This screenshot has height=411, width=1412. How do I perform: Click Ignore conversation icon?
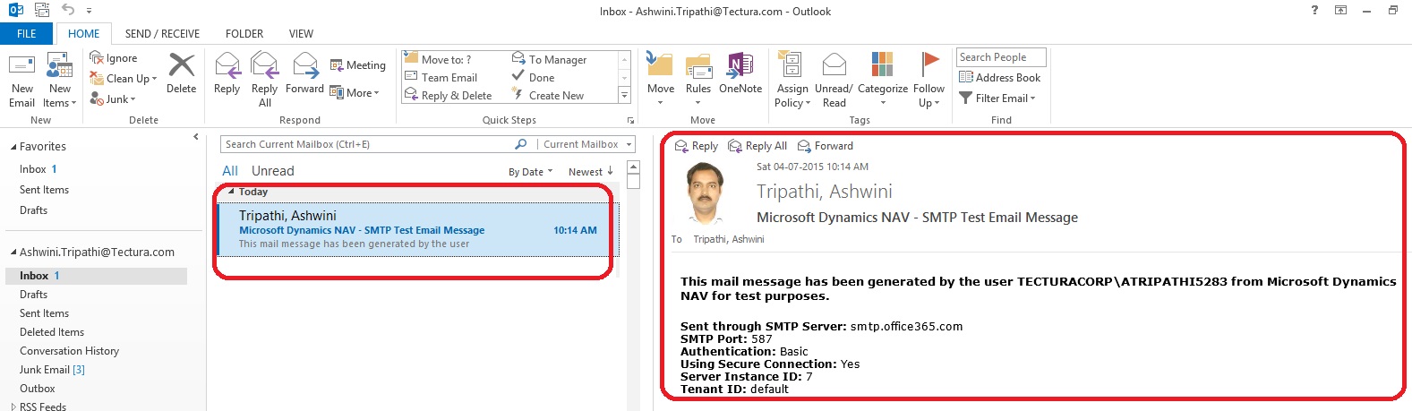(97, 58)
